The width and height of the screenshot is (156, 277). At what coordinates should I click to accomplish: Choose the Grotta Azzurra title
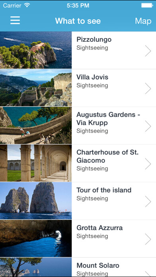pyautogui.click(x=99, y=228)
